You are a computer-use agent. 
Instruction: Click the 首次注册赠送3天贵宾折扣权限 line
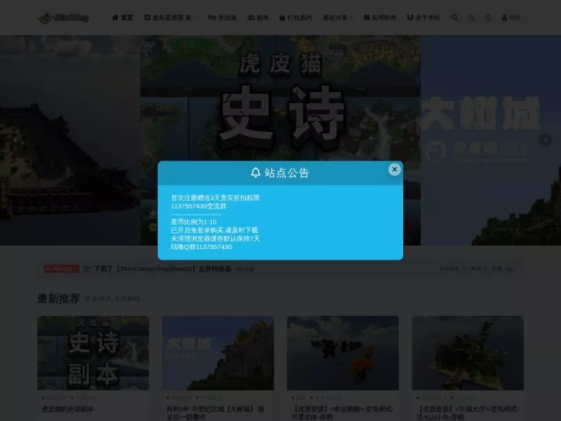(215, 198)
